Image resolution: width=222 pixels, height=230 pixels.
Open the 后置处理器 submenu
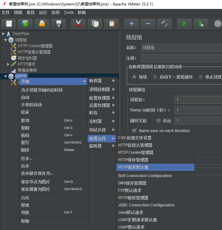102,105
